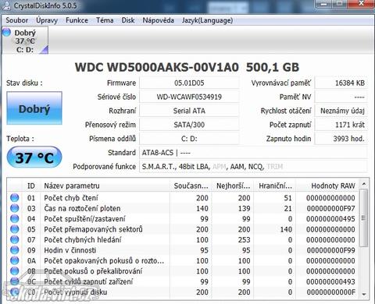Select row Počet cyklů zapnutí zařízení

184,281
